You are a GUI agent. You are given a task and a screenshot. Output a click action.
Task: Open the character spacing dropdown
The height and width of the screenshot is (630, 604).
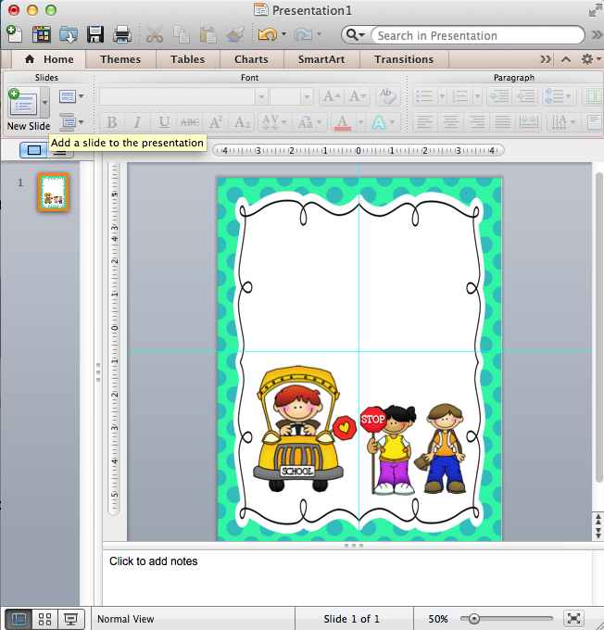pyautogui.click(x=274, y=122)
